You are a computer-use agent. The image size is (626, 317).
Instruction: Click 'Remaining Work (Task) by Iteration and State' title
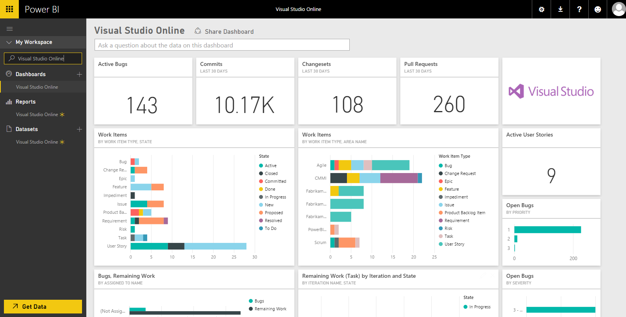click(359, 276)
